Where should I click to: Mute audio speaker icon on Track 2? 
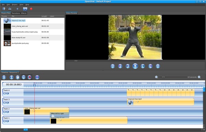tap(8, 112)
